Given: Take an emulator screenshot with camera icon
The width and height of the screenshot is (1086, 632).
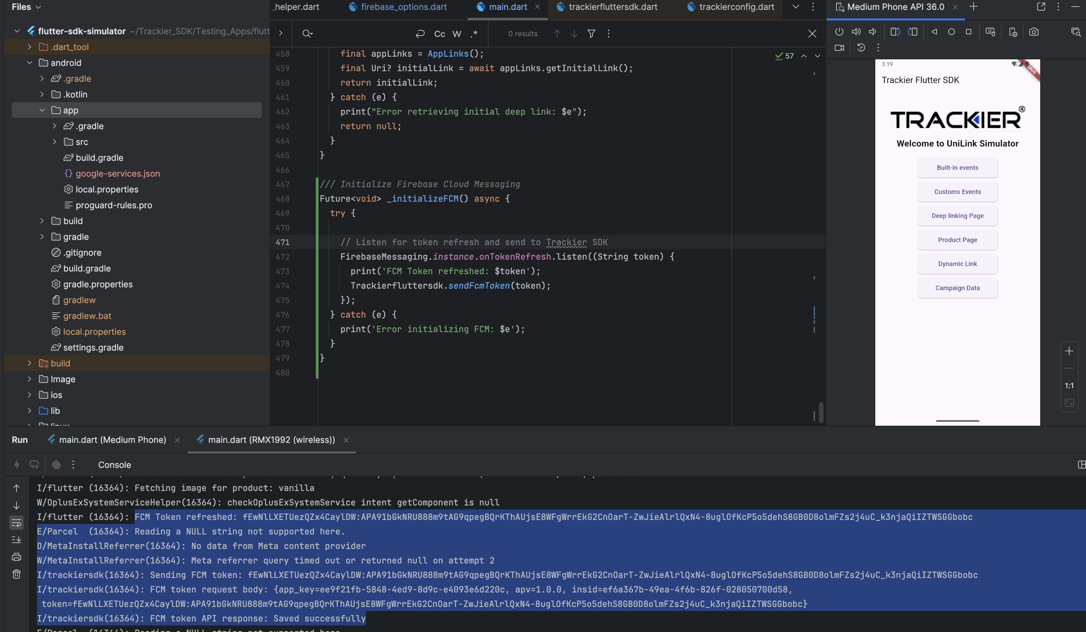Looking at the screenshot, I should [x=1034, y=32].
